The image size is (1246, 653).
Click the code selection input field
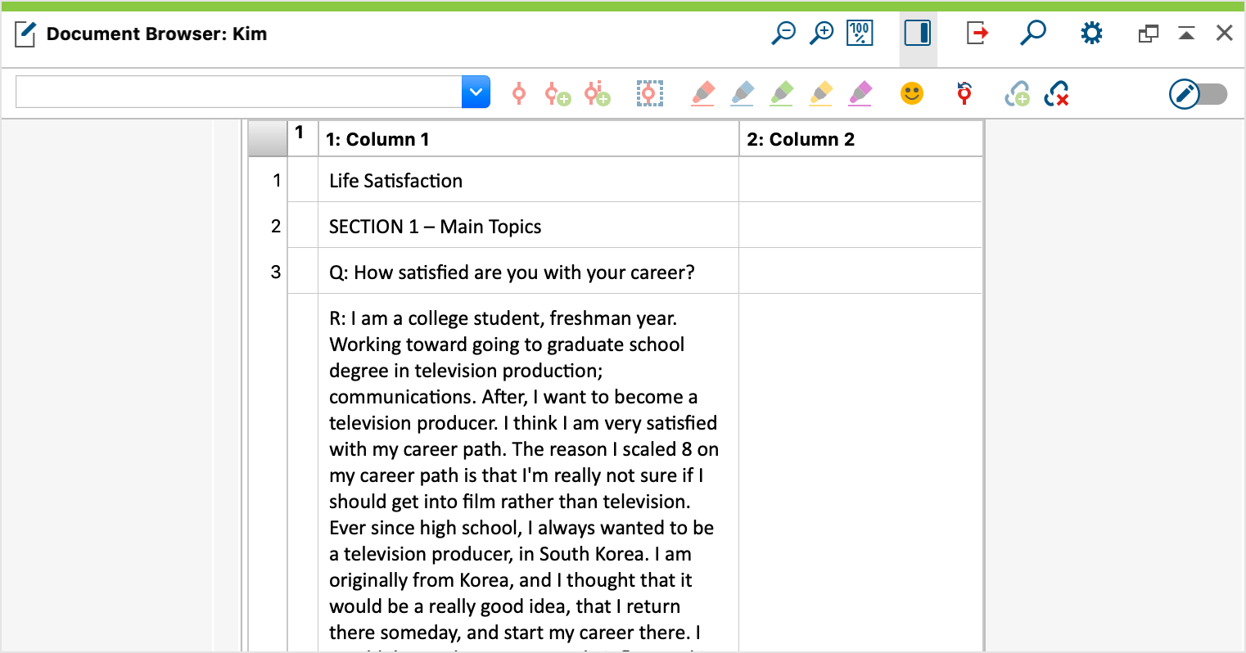(x=238, y=92)
